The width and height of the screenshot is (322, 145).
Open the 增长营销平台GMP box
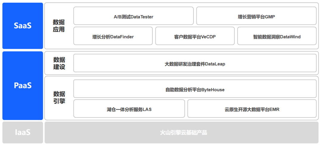coord(256,16)
